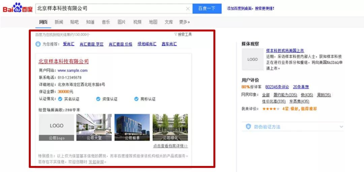Click the LOGO thumbnail under 媒体观察
The width and height of the screenshot is (364, 172).
pos(252,59)
